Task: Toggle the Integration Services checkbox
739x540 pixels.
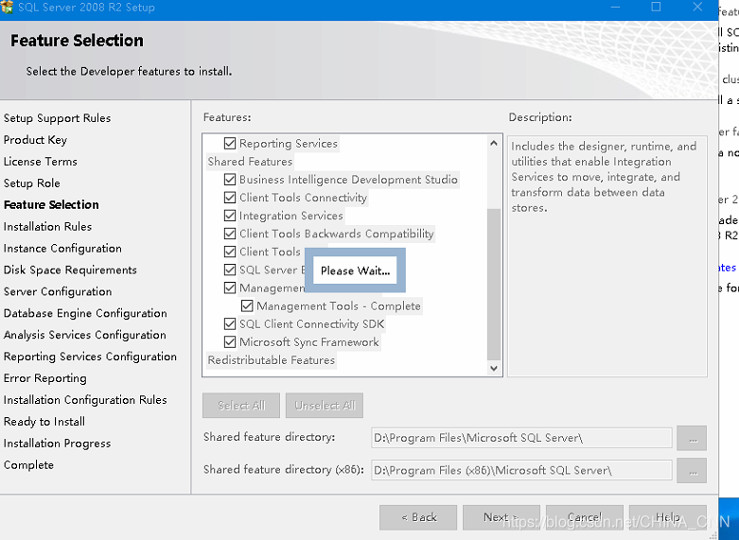Action: click(x=230, y=216)
